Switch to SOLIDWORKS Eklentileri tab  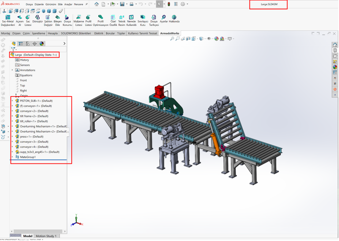coord(76,33)
